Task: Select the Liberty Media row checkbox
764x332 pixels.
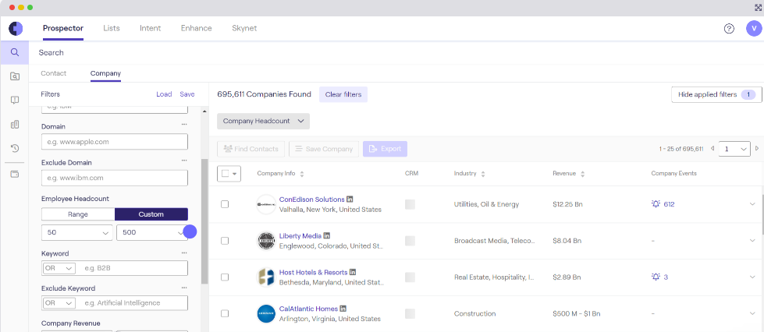Action: coord(225,241)
